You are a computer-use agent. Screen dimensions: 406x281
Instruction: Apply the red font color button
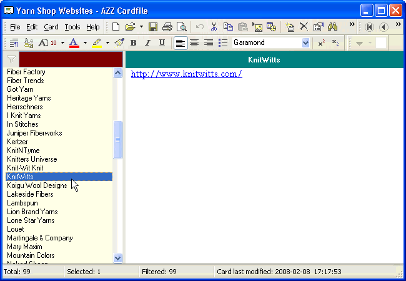pos(74,42)
